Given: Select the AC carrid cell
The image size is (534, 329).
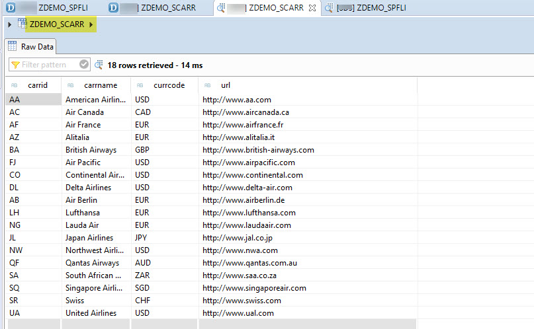Looking at the screenshot, I should (33, 112).
